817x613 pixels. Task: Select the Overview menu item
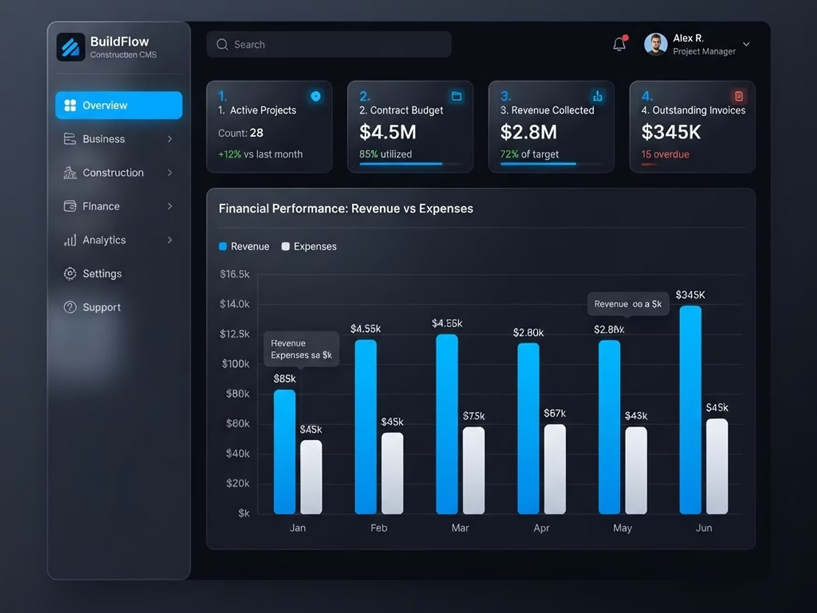click(x=119, y=105)
